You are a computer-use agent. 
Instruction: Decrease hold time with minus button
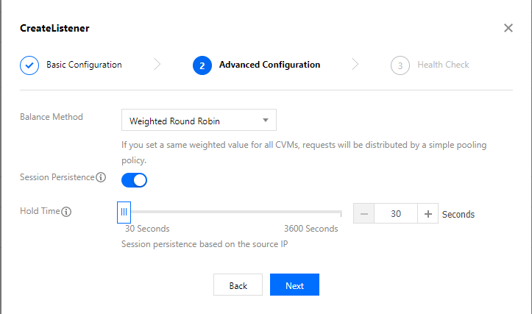coord(364,214)
